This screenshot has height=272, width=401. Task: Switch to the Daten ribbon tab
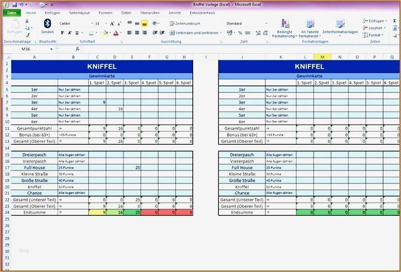[x=126, y=13]
